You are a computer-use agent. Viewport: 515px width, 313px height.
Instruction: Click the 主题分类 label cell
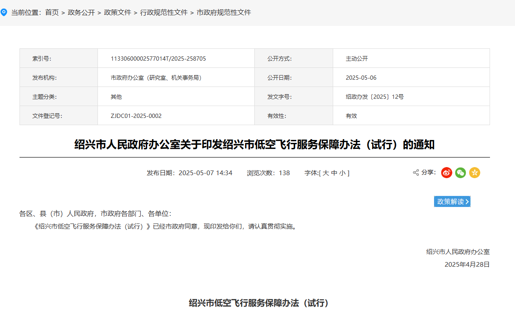tap(59, 97)
